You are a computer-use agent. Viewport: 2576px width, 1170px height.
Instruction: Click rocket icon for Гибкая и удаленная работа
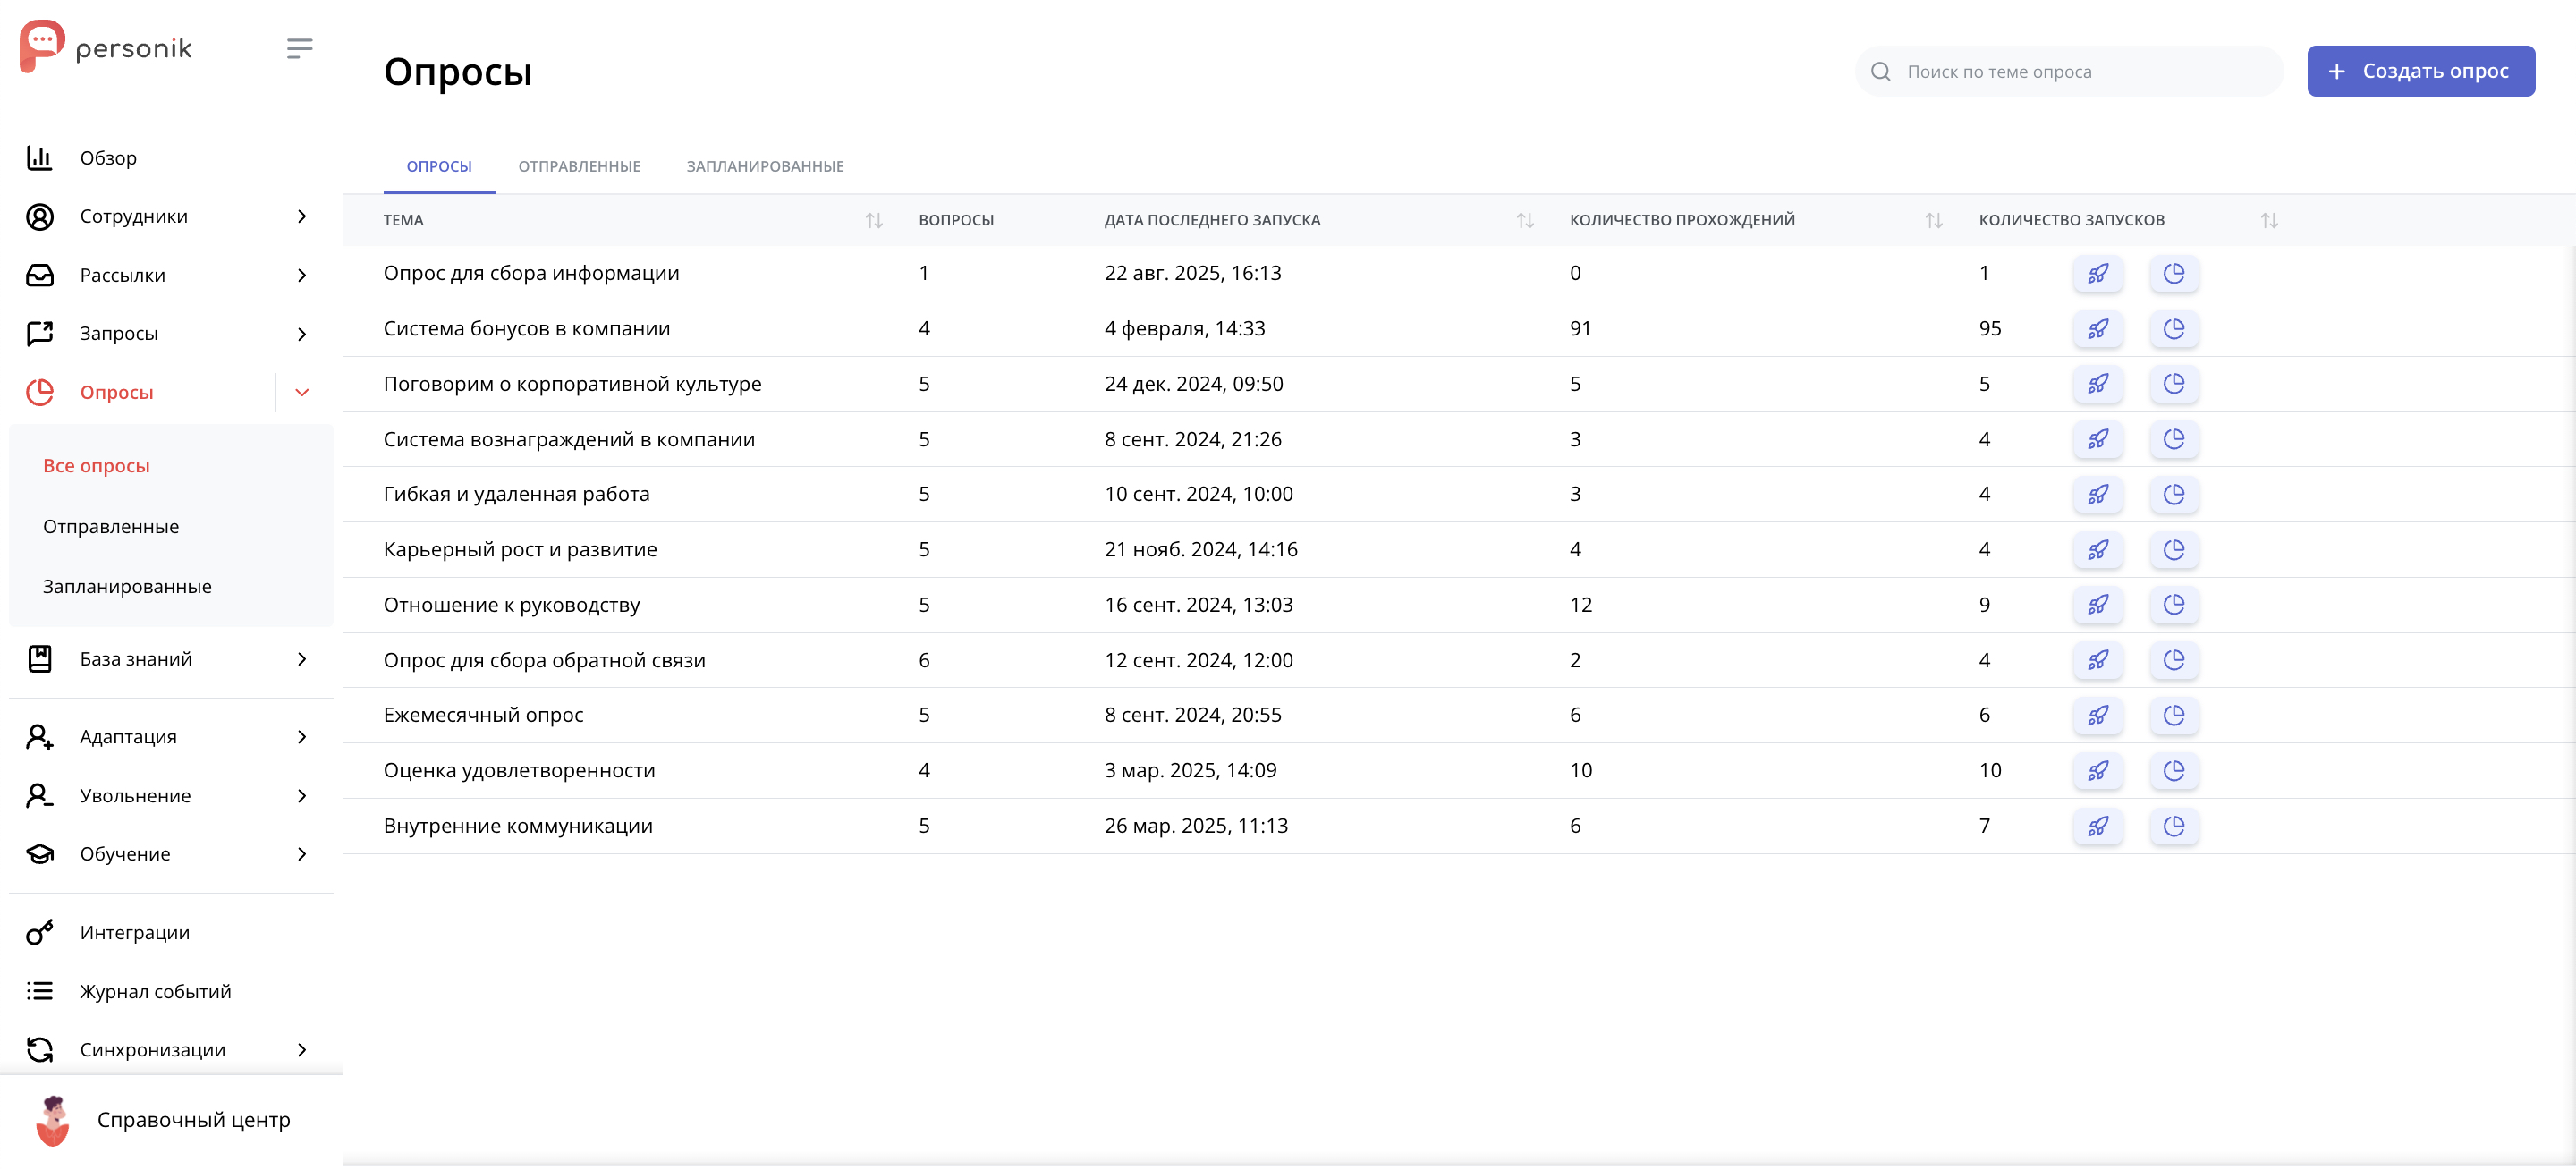coord(2097,494)
